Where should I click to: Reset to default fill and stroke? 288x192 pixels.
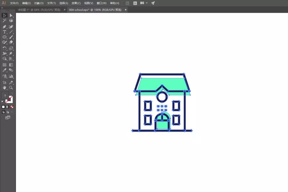click(x=2, y=102)
